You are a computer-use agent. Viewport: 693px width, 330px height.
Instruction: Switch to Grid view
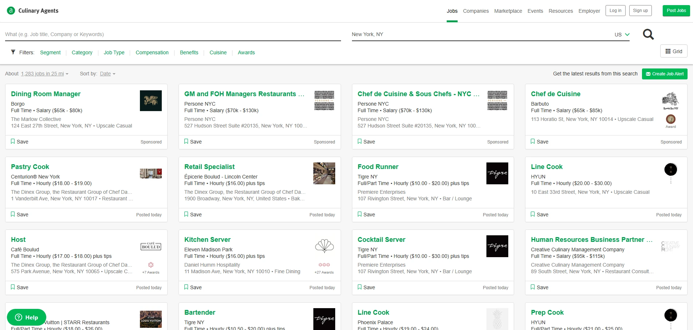[674, 51]
